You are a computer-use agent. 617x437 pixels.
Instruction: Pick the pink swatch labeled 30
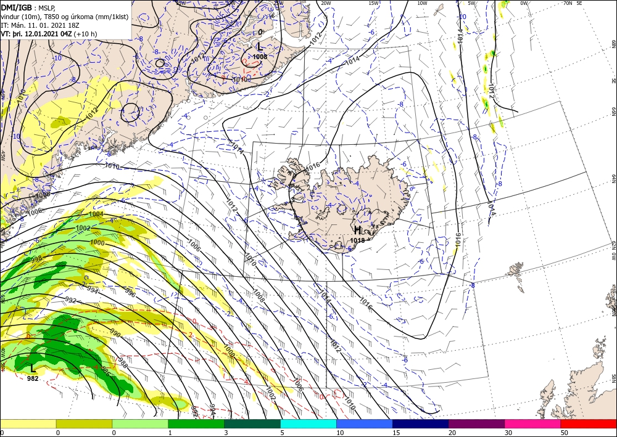pos(533,423)
